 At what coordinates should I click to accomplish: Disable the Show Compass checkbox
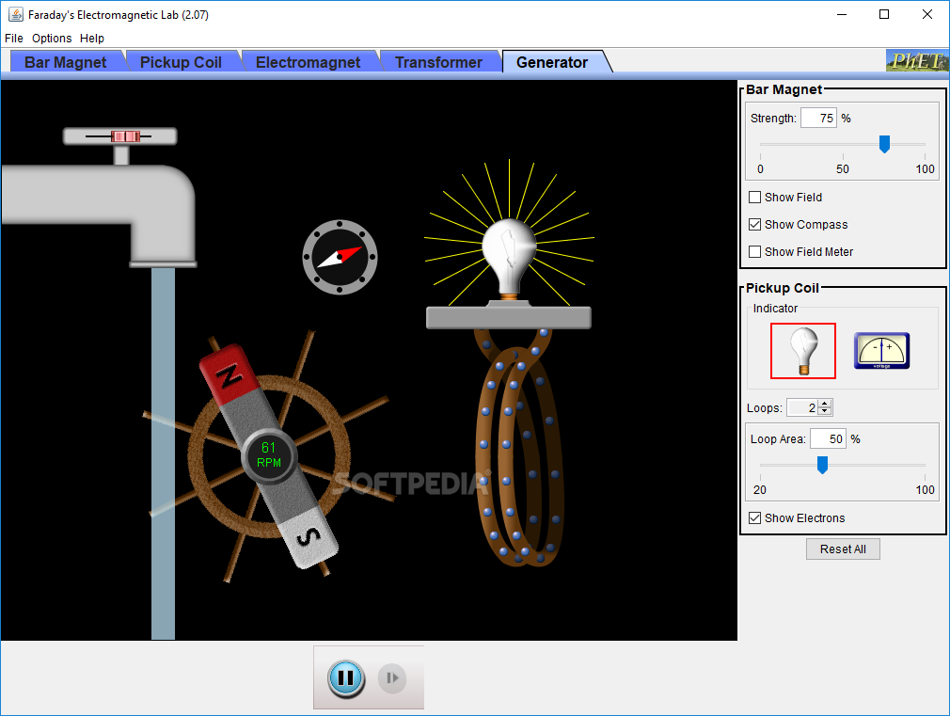755,224
